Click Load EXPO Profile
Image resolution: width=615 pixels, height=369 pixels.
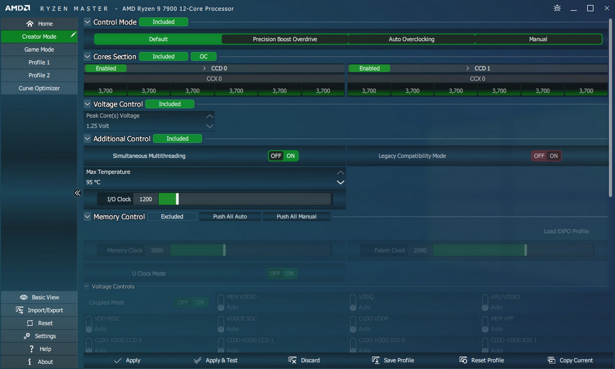[566, 231]
